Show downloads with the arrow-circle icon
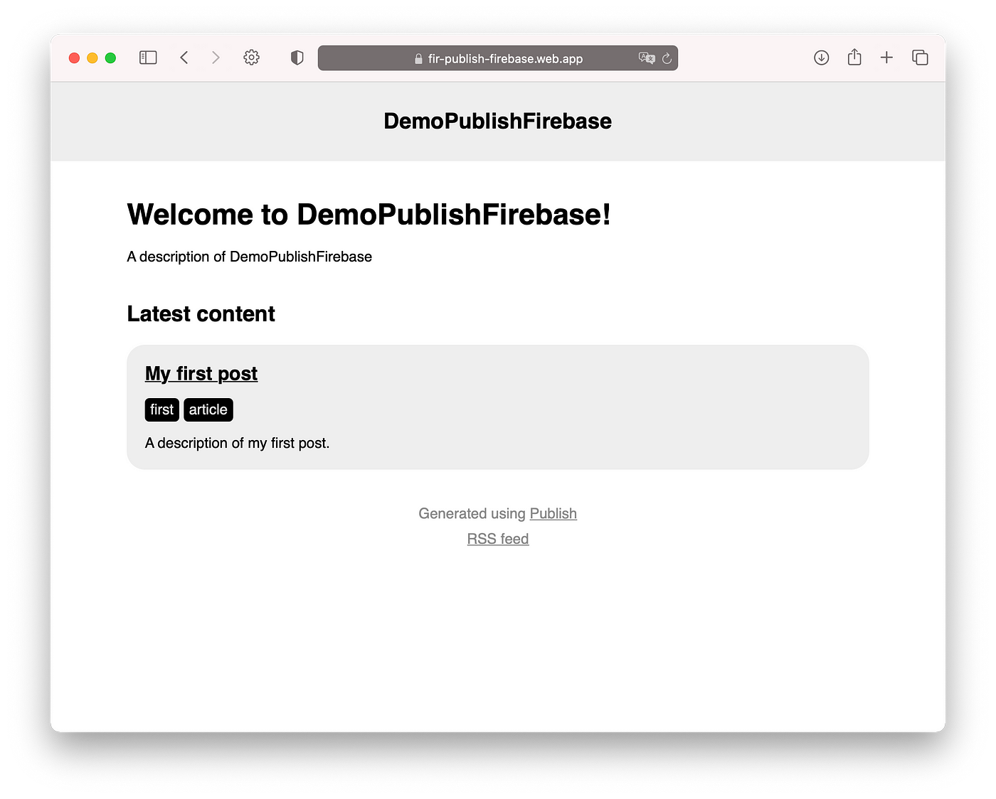 [x=822, y=58]
